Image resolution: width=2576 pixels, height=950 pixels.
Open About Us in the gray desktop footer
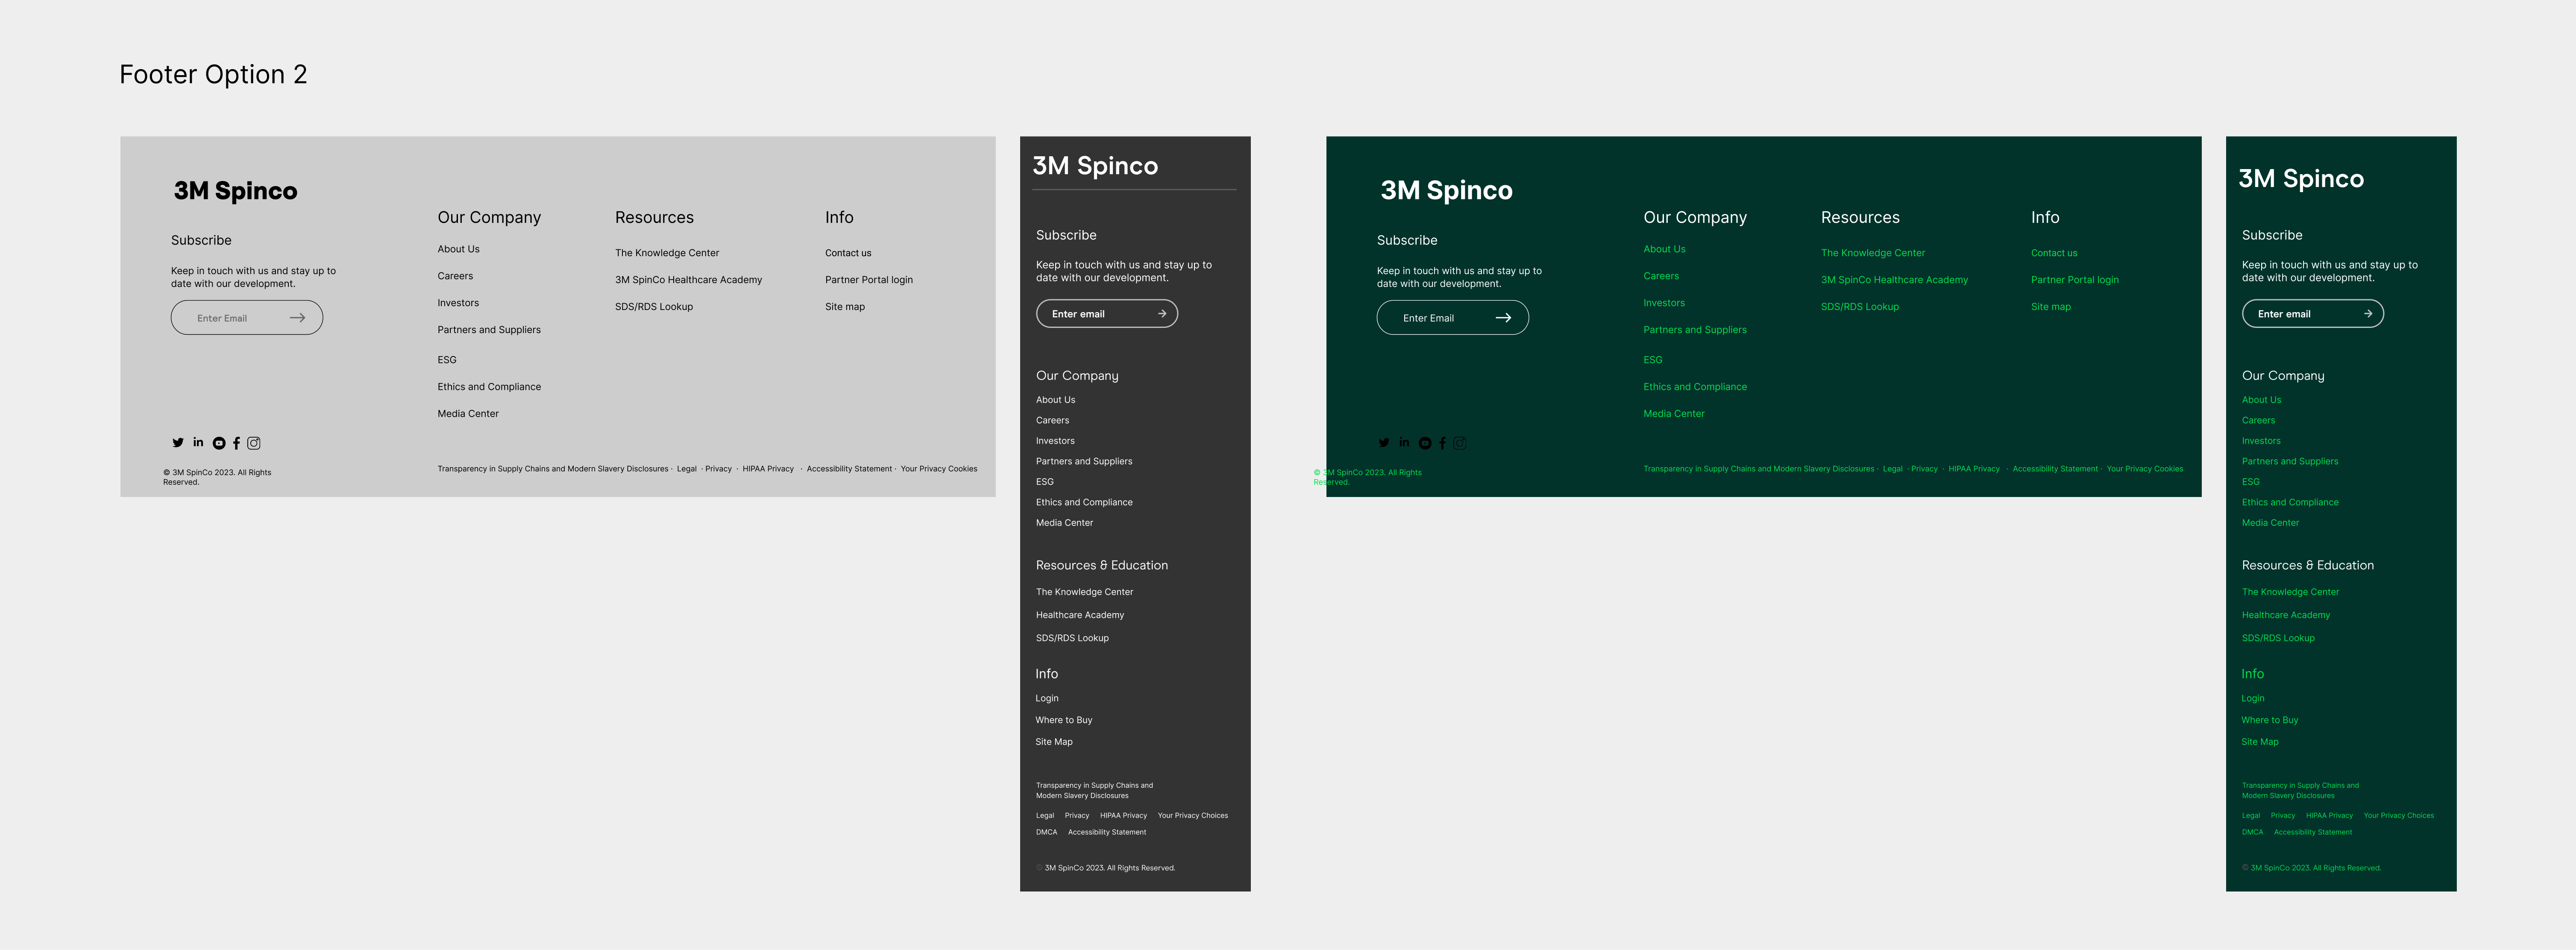pos(458,249)
